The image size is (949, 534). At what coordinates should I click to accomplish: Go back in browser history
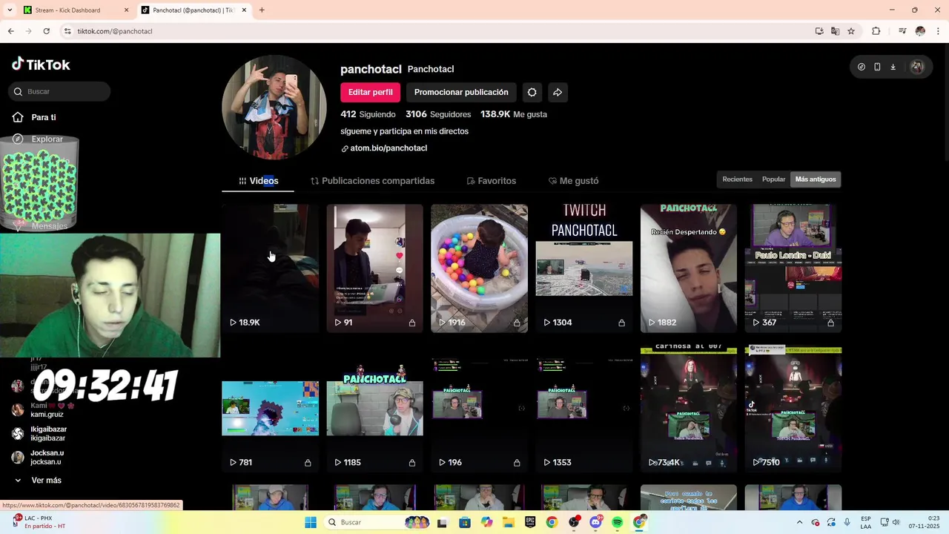point(11,31)
